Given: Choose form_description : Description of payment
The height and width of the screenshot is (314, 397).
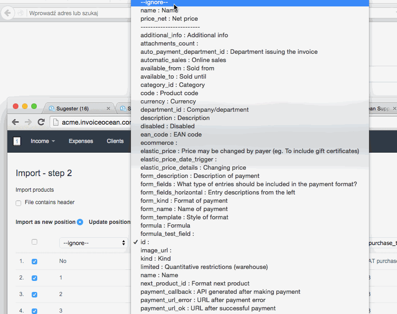Looking at the screenshot, I should pos(250,176).
